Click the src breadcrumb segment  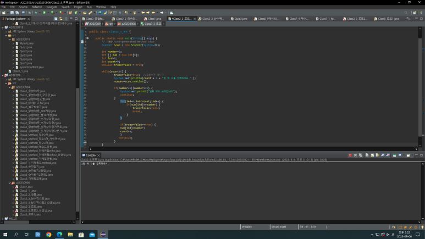point(109,24)
